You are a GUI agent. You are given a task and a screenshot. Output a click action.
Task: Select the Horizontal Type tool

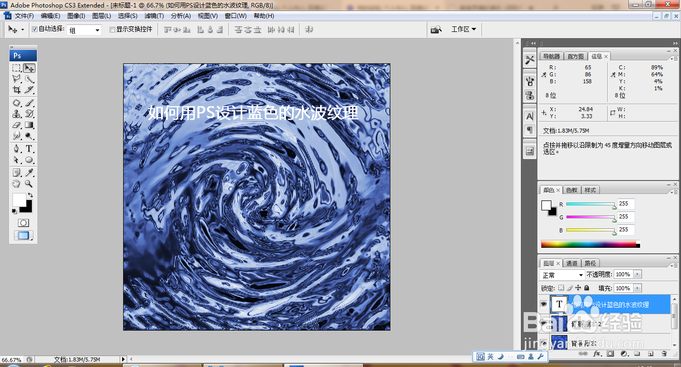[29, 149]
